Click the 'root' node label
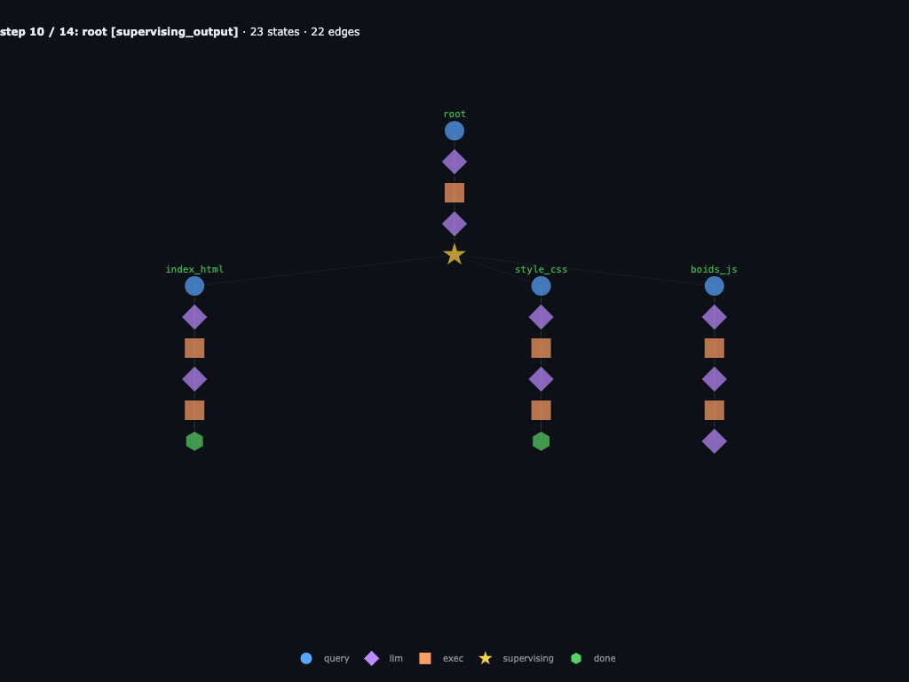Image resolution: width=909 pixels, height=682 pixels. coord(454,115)
